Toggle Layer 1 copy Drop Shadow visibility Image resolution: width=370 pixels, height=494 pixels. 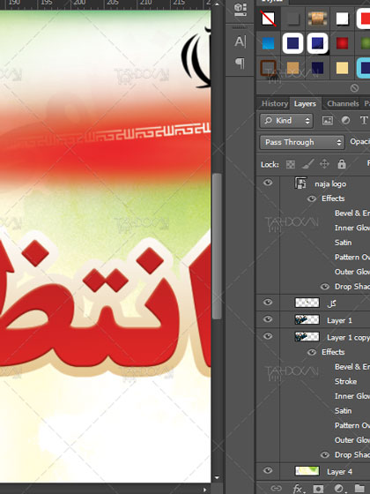325,455
